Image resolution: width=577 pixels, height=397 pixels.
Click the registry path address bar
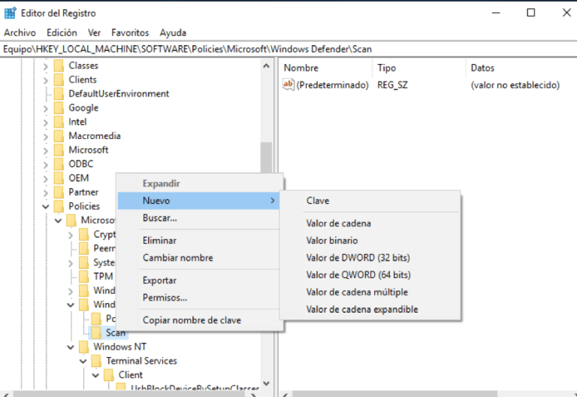coord(288,49)
